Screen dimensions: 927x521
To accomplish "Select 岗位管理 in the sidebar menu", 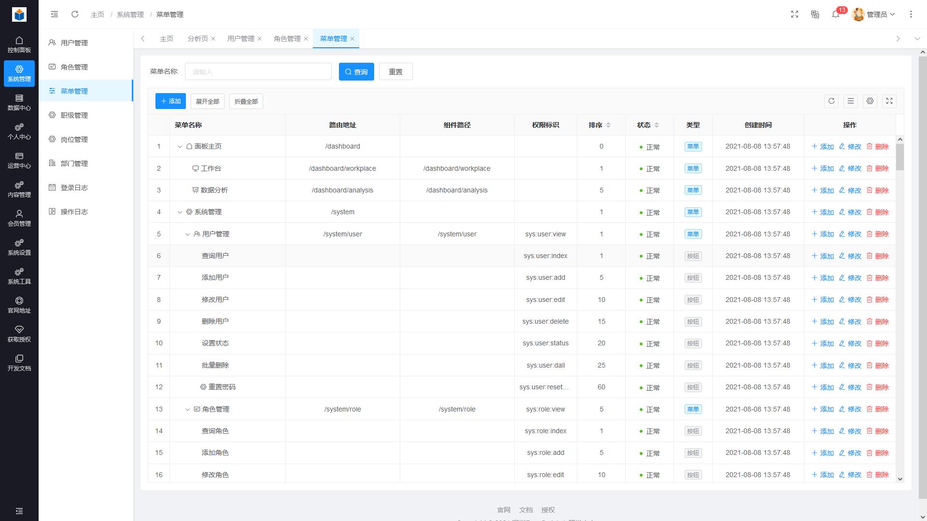I will point(75,139).
